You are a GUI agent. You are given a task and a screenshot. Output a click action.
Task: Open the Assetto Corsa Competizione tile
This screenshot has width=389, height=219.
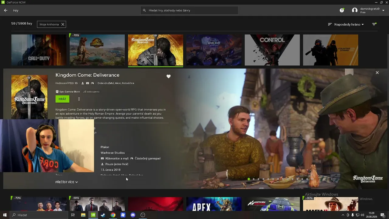[272, 204]
